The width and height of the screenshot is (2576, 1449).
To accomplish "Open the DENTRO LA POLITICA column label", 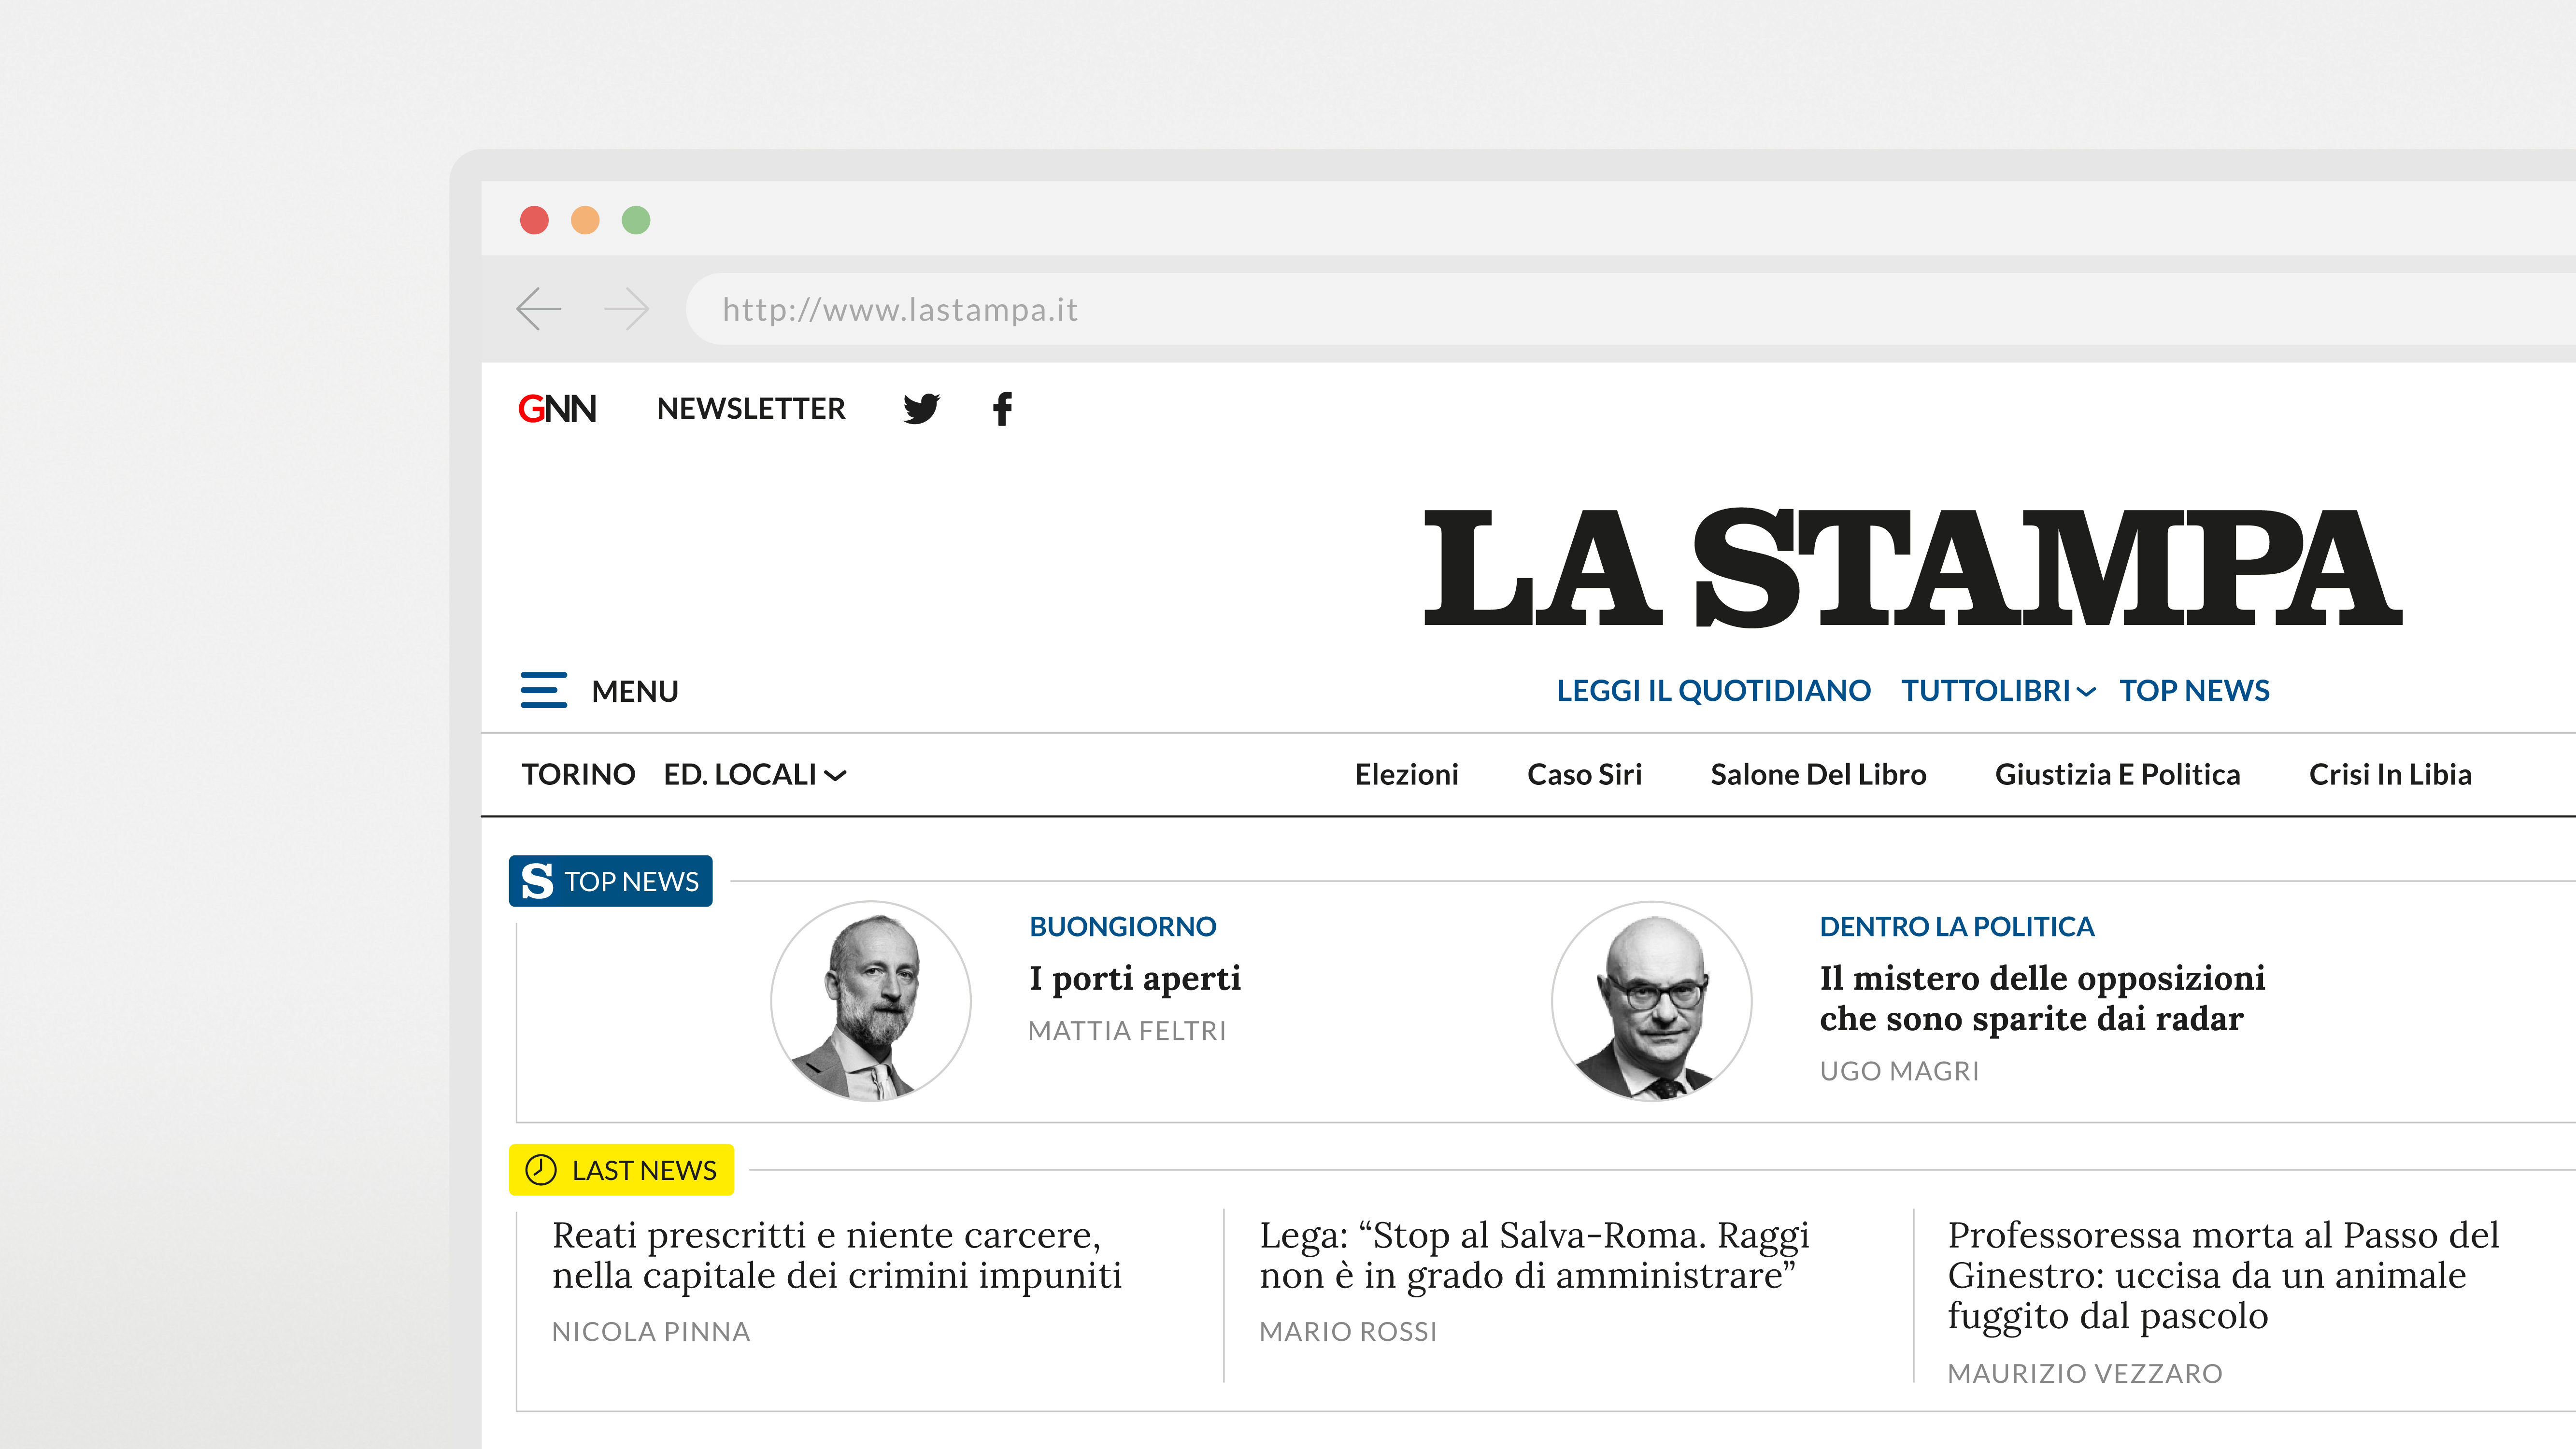I will (x=1957, y=926).
